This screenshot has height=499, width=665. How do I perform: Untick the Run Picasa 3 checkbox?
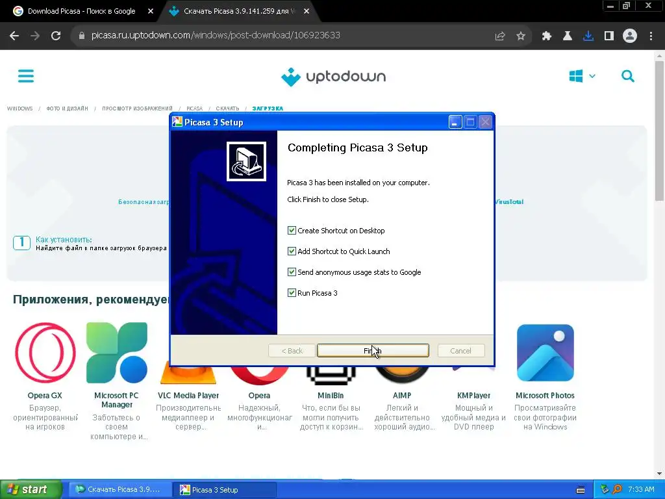(x=292, y=293)
